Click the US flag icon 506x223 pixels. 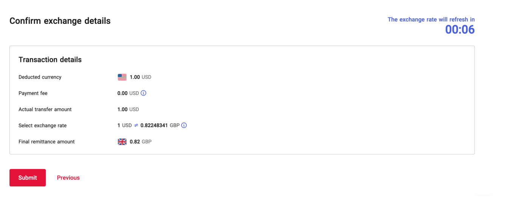click(122, 77)
